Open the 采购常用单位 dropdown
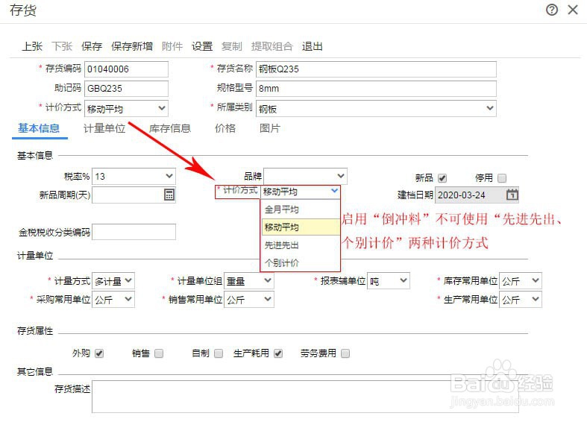 click(113, 300)
